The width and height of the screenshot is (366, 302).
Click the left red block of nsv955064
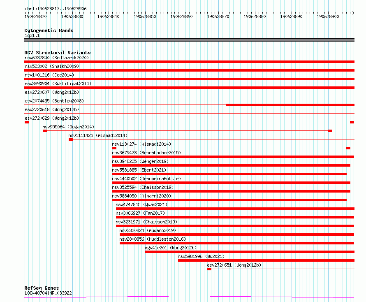[x=45, y=131]
